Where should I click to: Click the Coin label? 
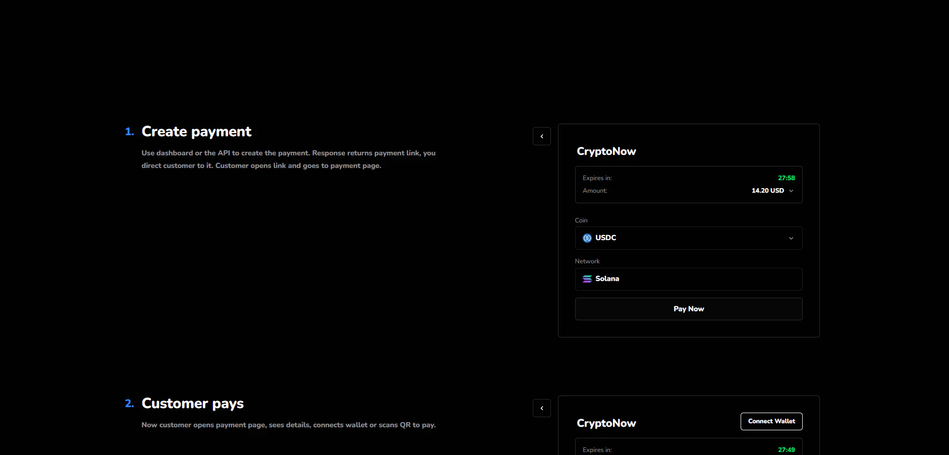(581, 220)
